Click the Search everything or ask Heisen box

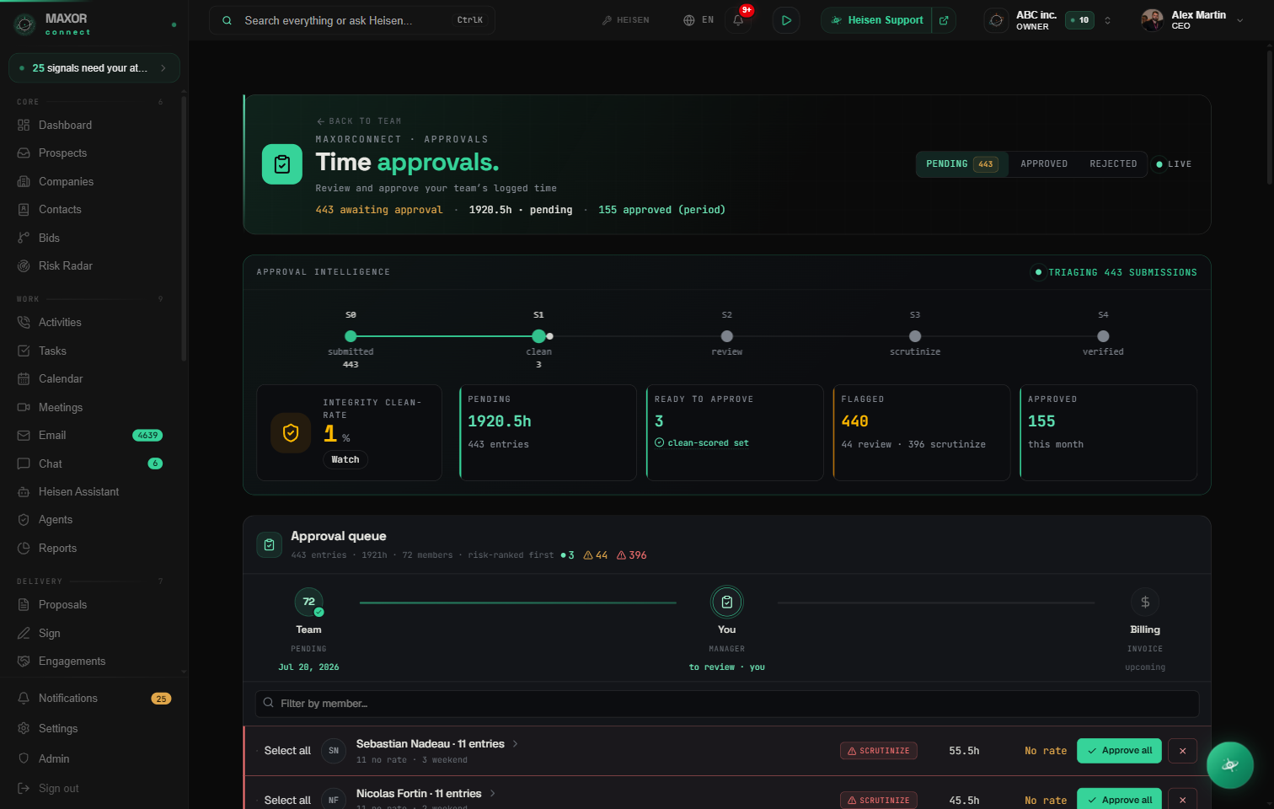point(352,20)
